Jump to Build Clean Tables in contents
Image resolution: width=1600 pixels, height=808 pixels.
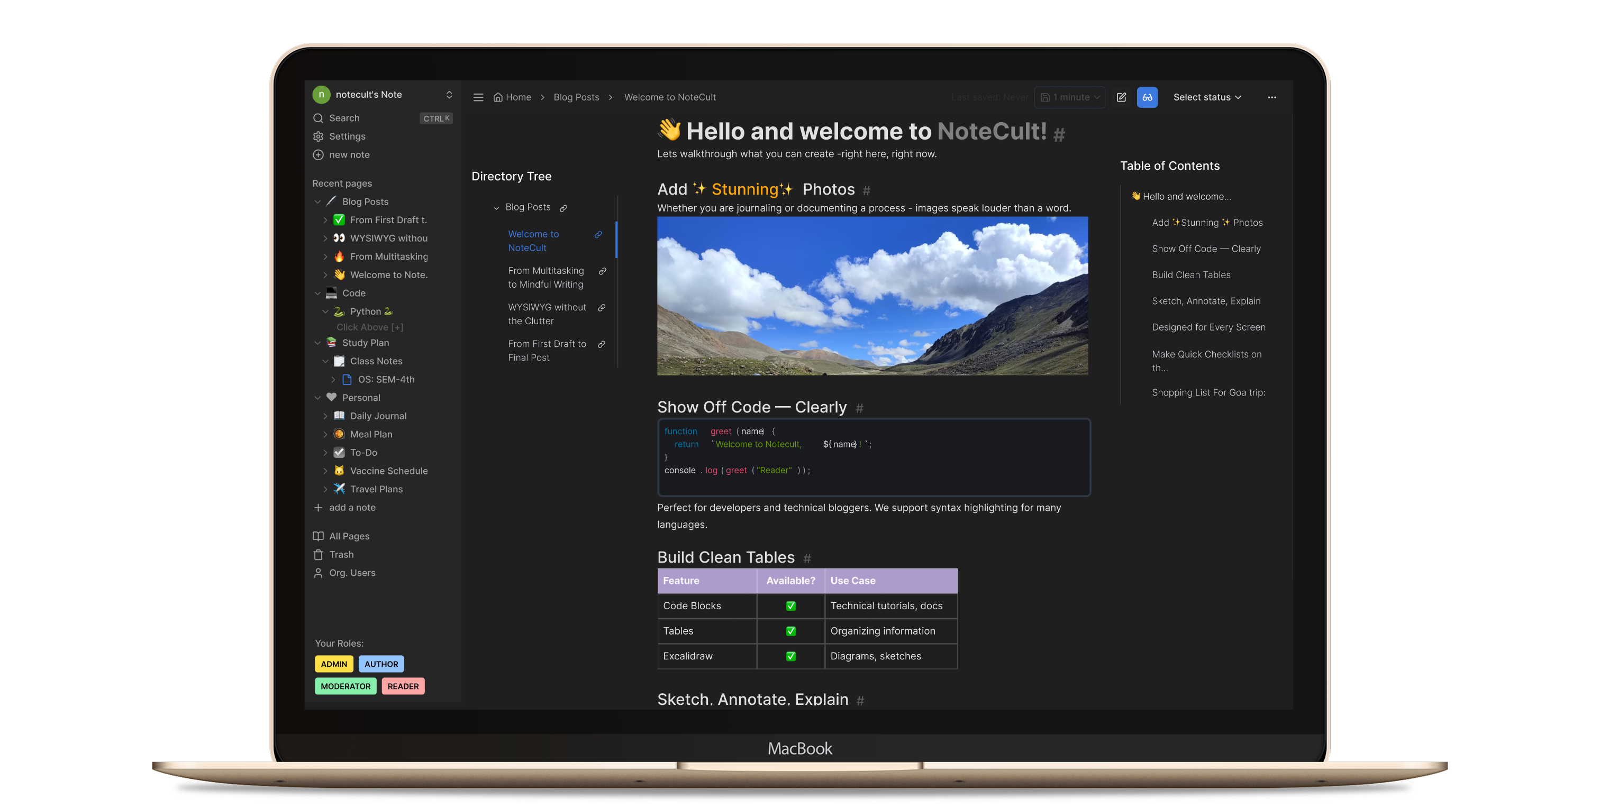[x=1190, y=275]
